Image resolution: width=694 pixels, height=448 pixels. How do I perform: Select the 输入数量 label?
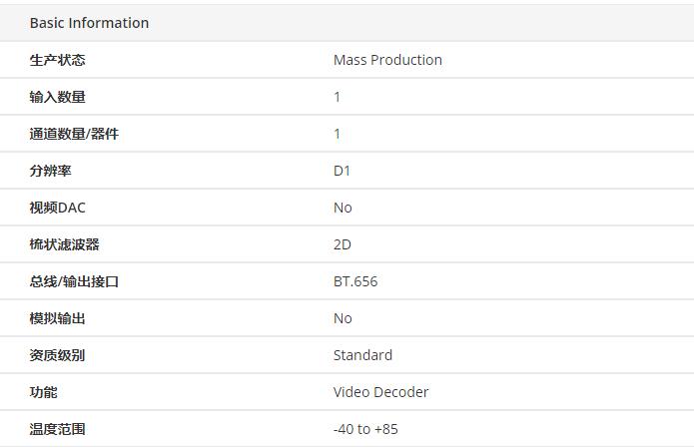57,97
